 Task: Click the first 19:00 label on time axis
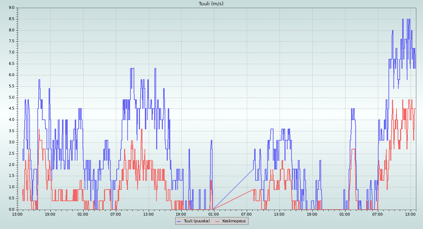(50, 214)
